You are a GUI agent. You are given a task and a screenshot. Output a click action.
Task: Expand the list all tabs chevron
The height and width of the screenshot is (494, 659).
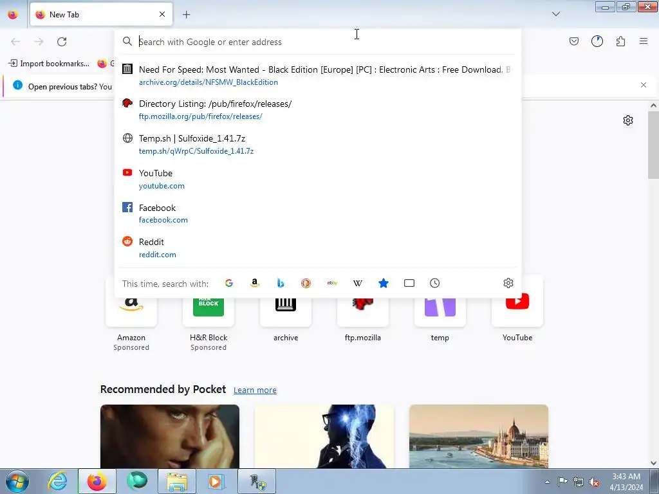point(555,14)
